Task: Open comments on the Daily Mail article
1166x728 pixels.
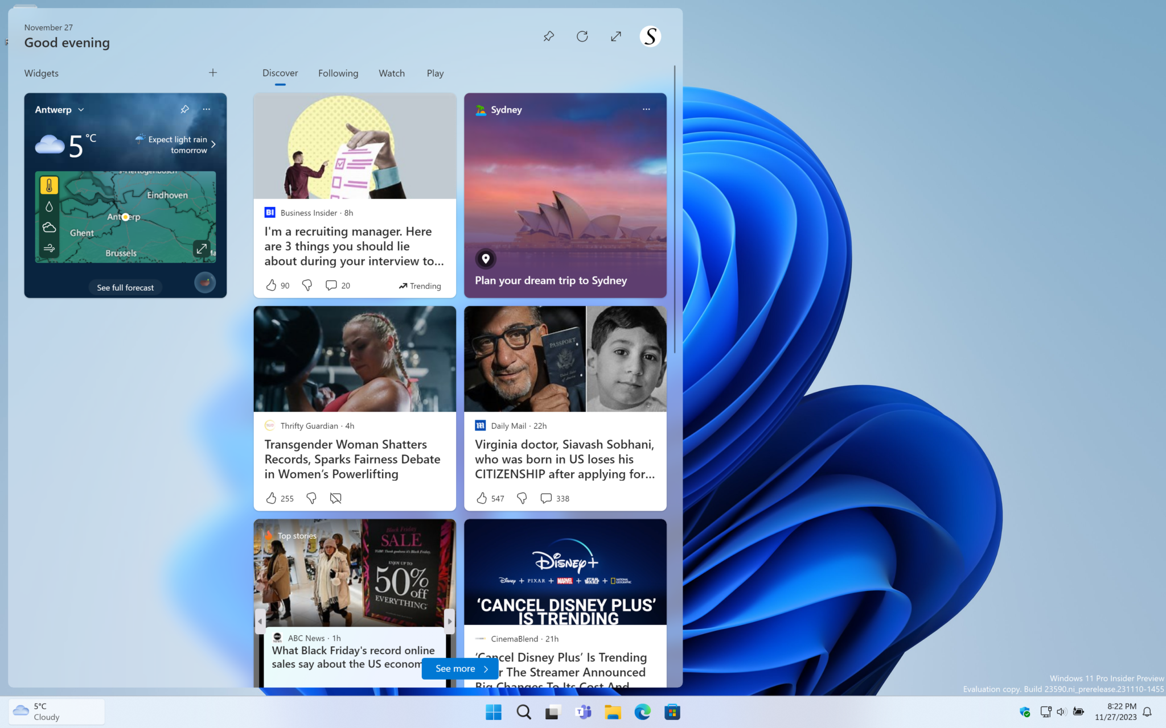Action: click(x=546, y=498)
